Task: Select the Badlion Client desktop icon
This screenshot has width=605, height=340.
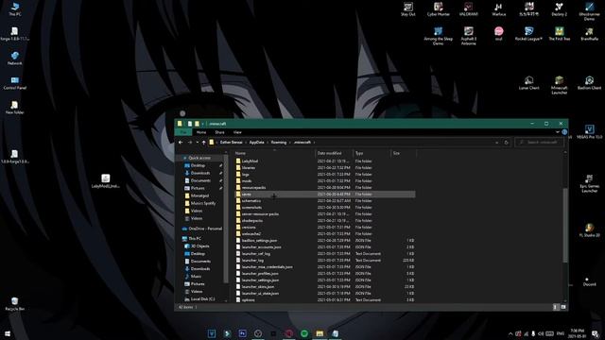Action: [589, 83]
